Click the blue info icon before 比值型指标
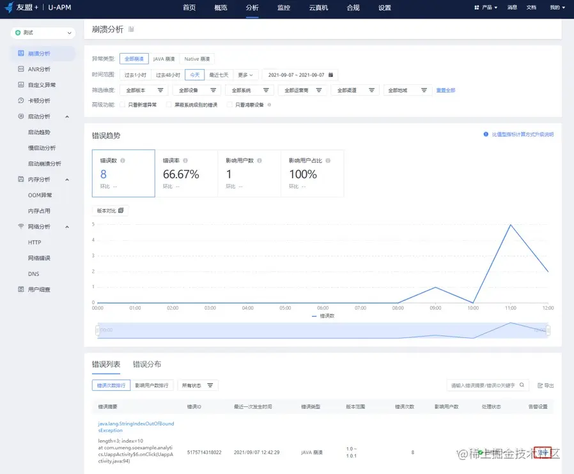574x474 pixels. (486, 134)
